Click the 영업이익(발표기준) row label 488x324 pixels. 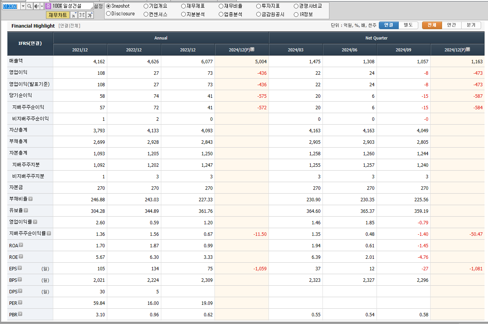coord(29,84)
